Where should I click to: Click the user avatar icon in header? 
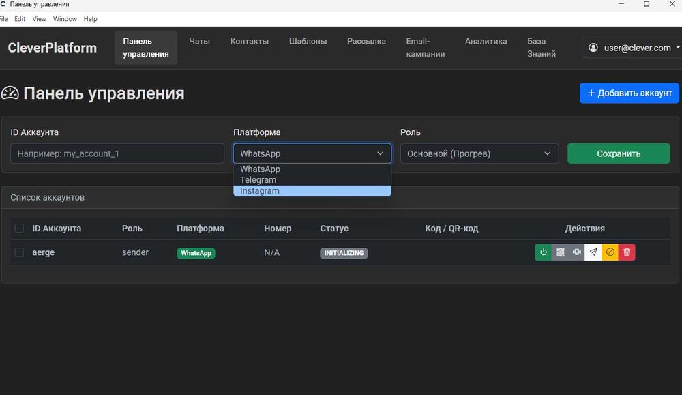click(593, 48)
